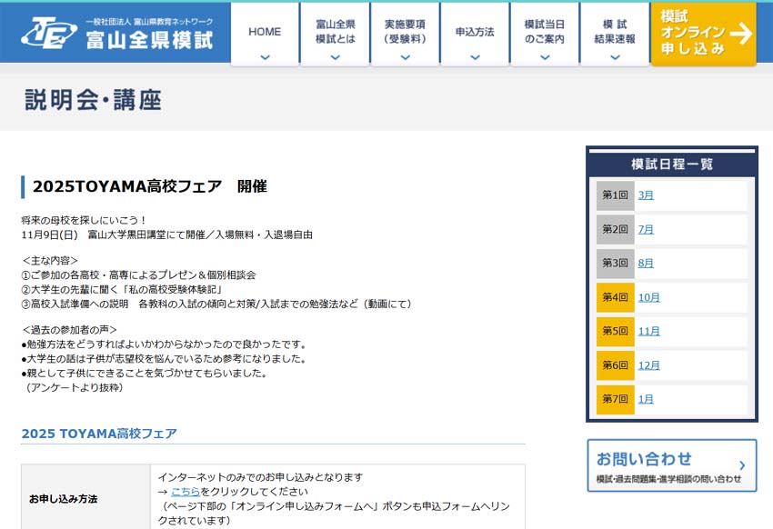The image size is (773, 529).
Task: Open the 第1回 3月 schedule link
Action: pos(646,195)
